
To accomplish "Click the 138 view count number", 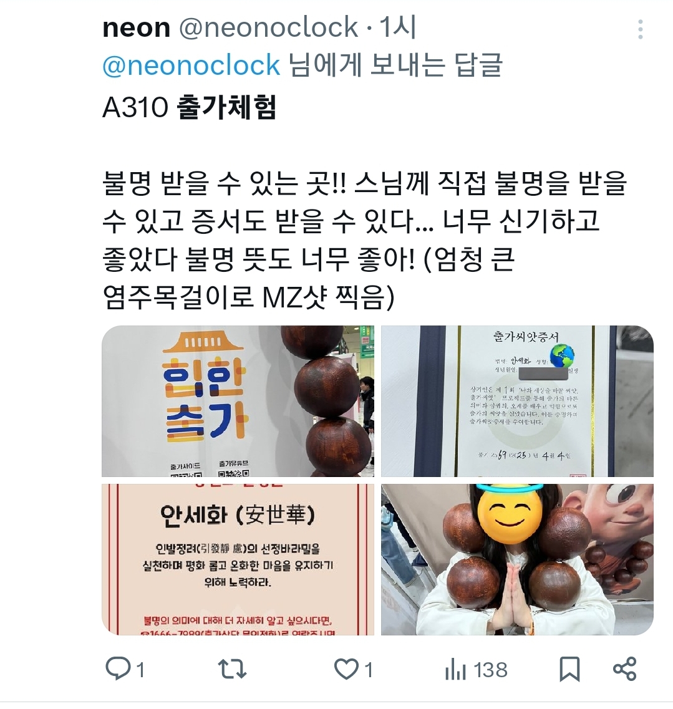I will pos(491,670).
